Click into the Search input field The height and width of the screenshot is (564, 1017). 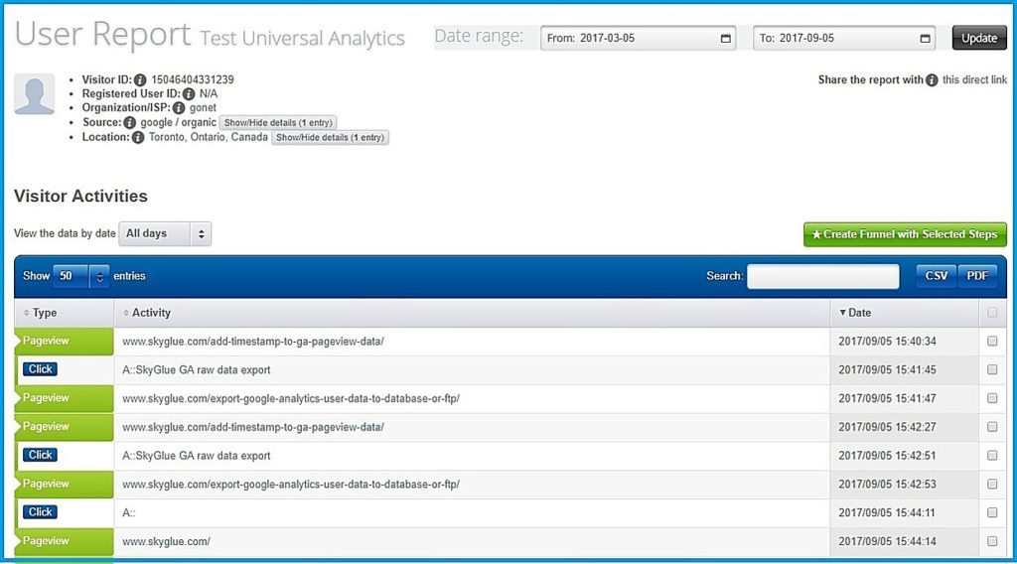pos(822,276)
